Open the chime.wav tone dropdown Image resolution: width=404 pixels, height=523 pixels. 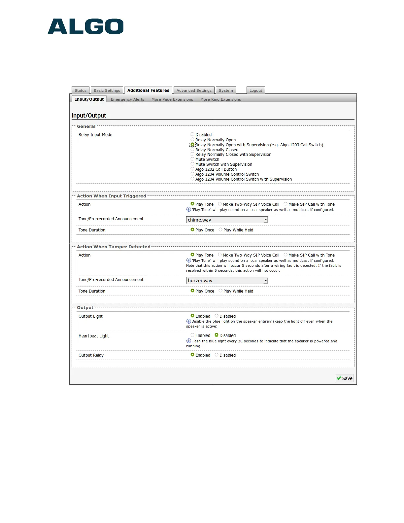click(227, 220)
